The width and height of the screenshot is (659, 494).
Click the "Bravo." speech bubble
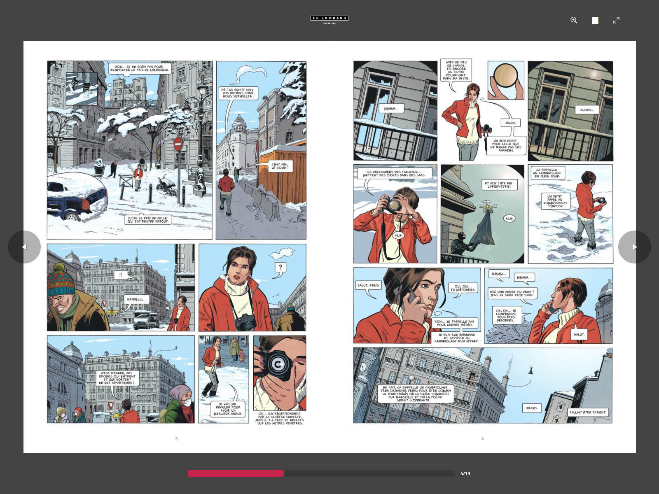pyautogui.click(x=532, y=408)
